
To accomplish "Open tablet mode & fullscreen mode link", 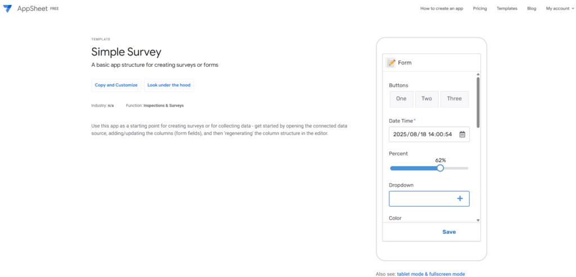I will click(x=431, y=274).
